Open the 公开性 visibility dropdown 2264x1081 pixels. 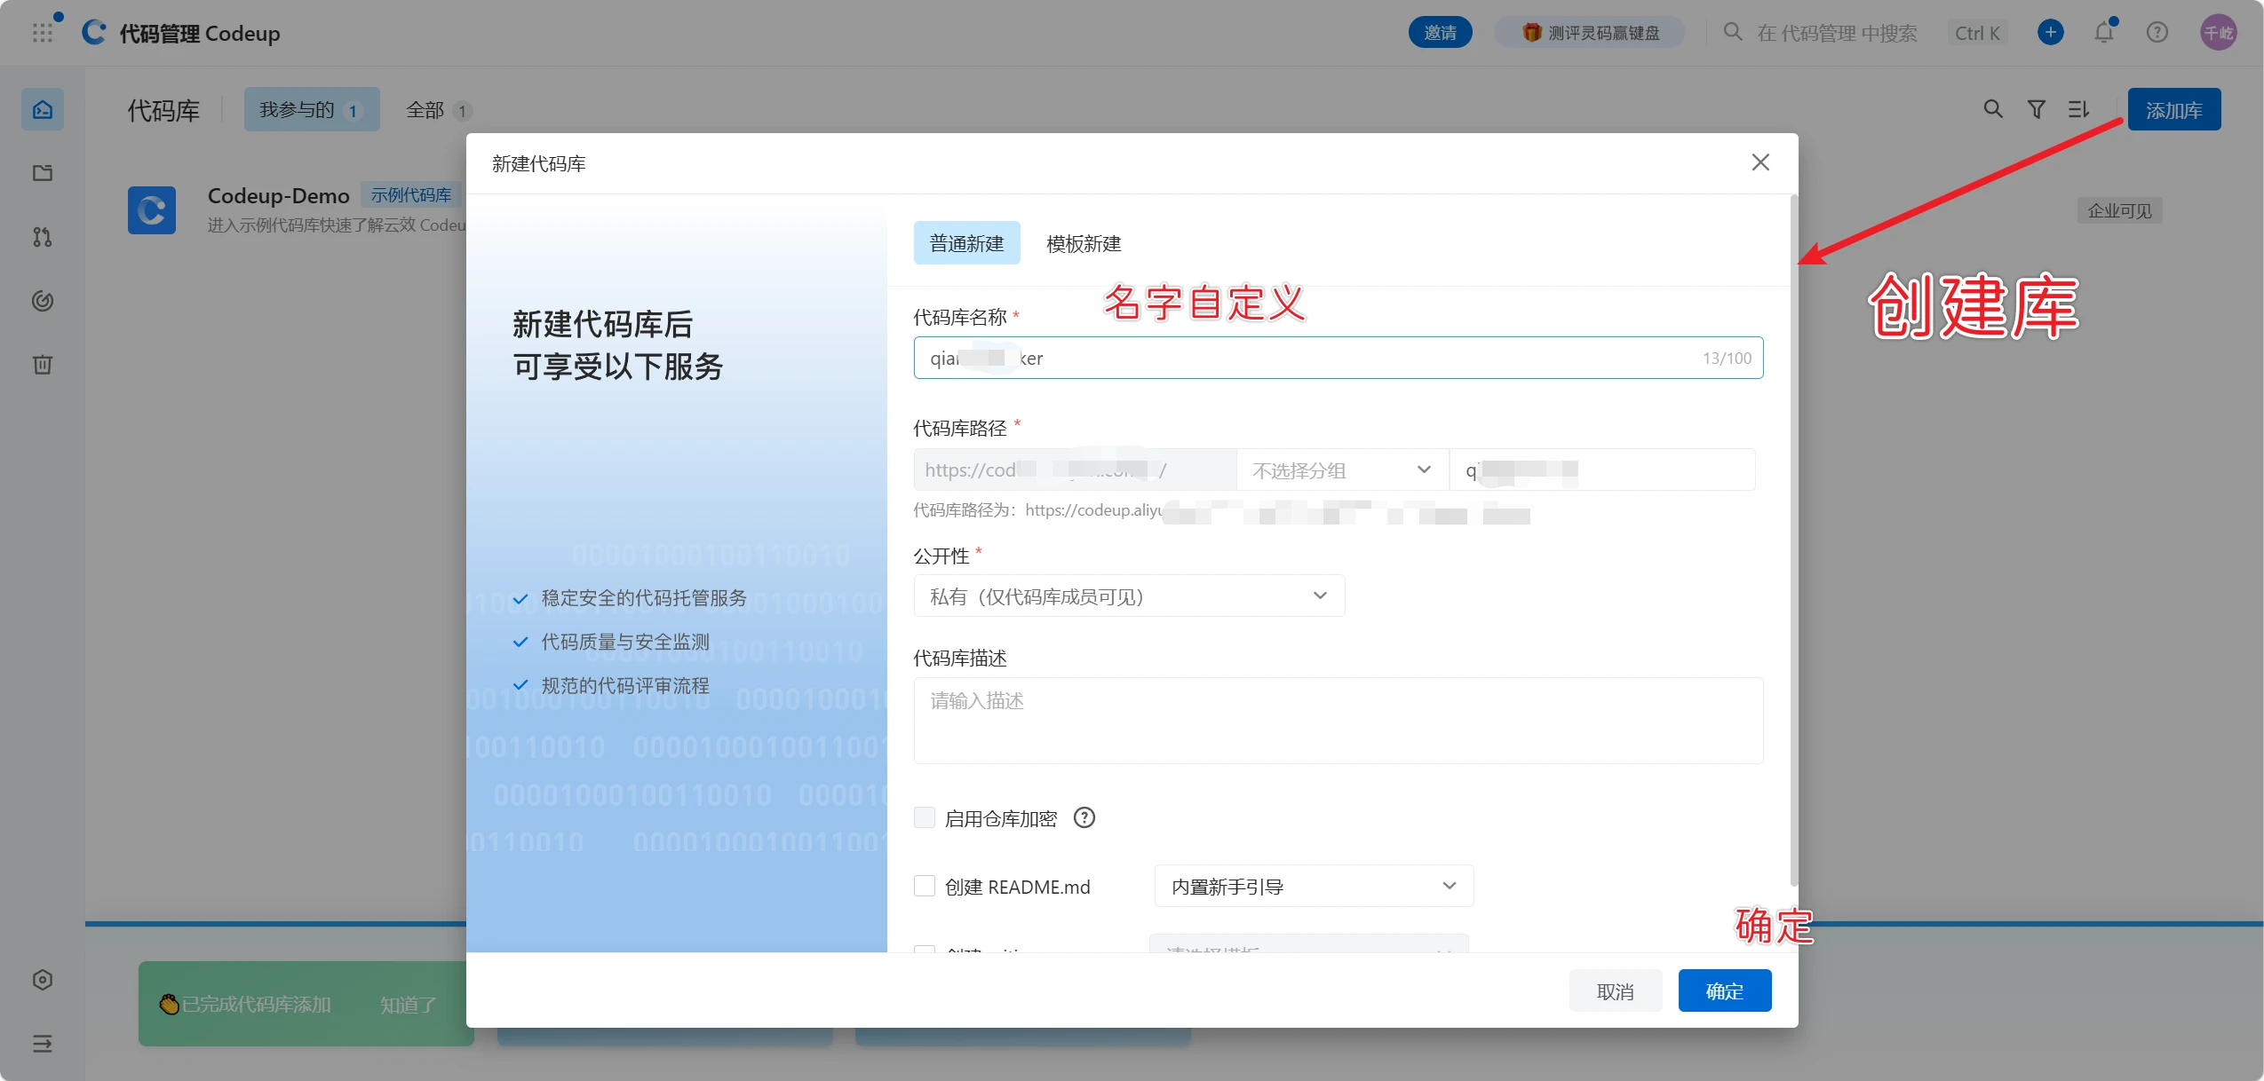pos(1128,596)
